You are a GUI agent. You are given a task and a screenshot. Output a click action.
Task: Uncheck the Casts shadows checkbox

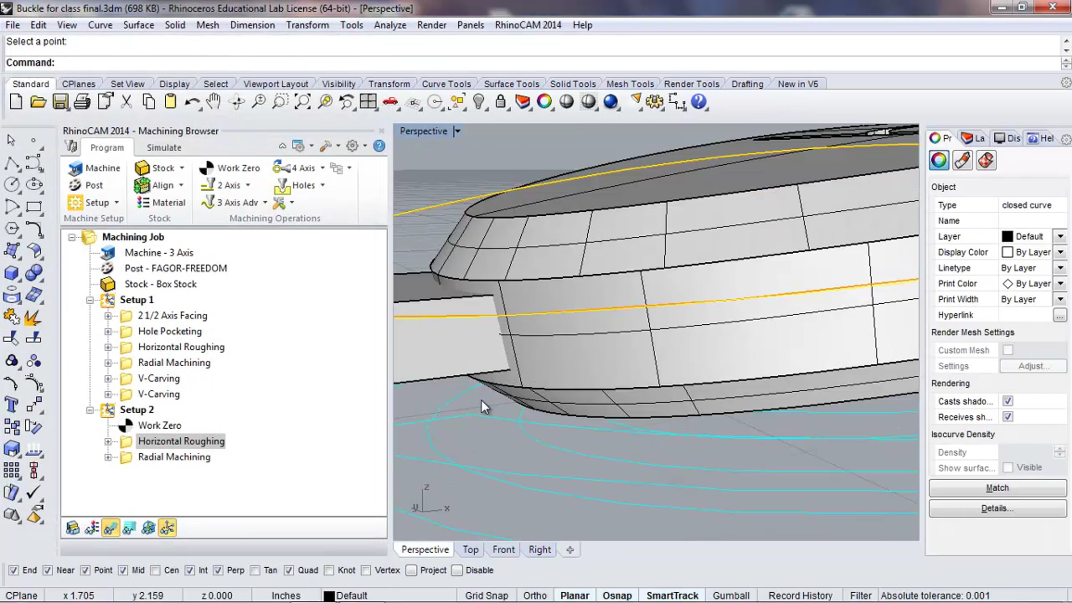click(1008, 401)
